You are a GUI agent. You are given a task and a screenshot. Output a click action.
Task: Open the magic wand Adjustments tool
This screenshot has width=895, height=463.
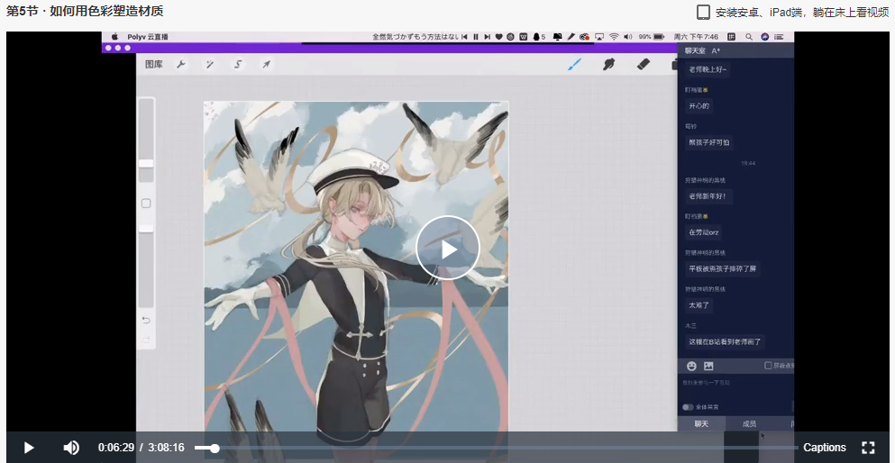coord(209,65)
